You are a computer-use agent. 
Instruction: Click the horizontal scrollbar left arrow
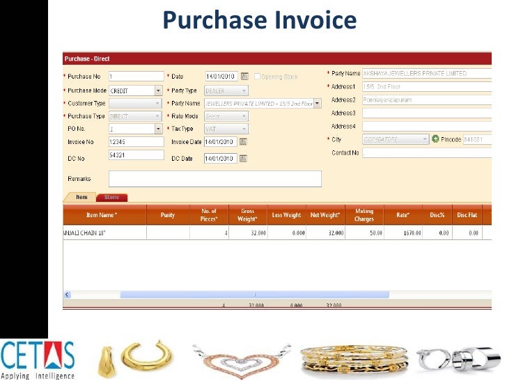point(67,294)
